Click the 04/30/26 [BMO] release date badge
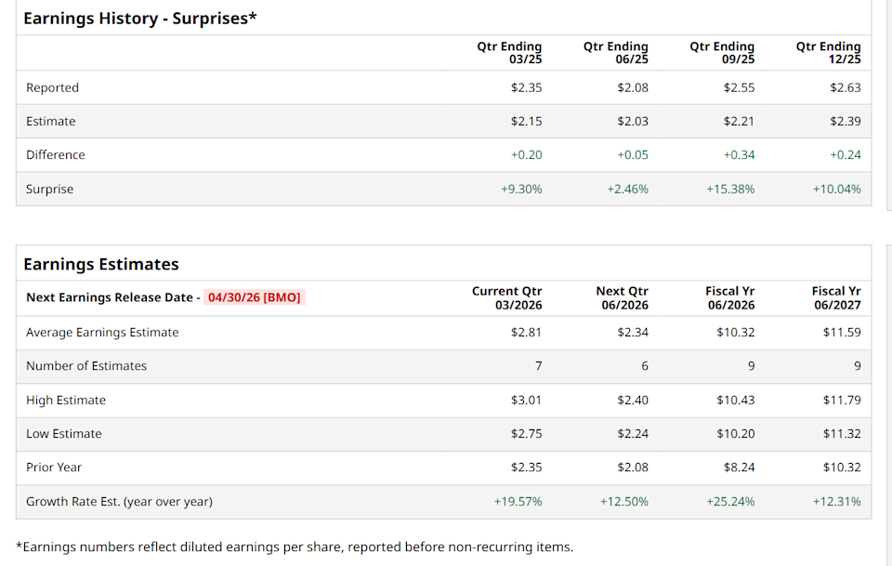 pos(254,297)
